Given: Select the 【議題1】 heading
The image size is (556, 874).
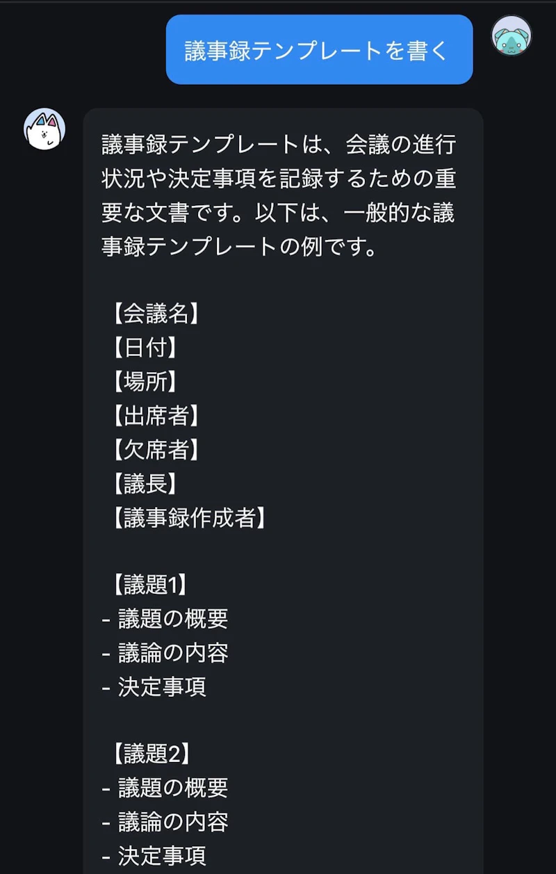Looking at the screenshot, I should click(x=150, y=585).
